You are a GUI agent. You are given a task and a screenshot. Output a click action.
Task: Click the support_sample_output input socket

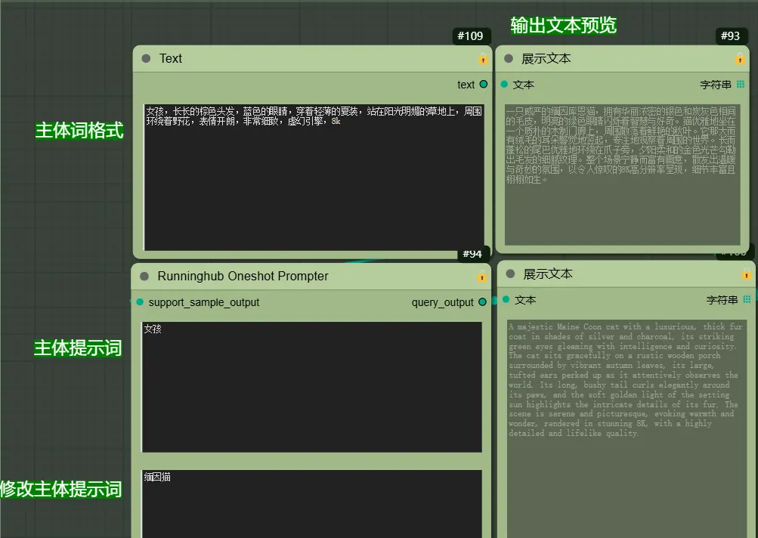point(140,302)
